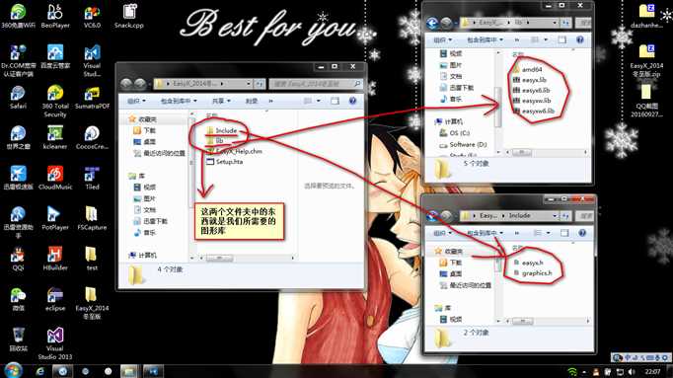Click the volume icon in system tray
Screen dimensions: 673x378
[631, 371]
